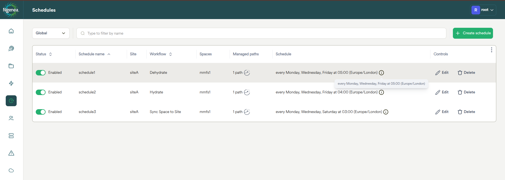Open the table three-dot options menu
505x180 pixels.
pyautogui.click(x=491, y=50)
